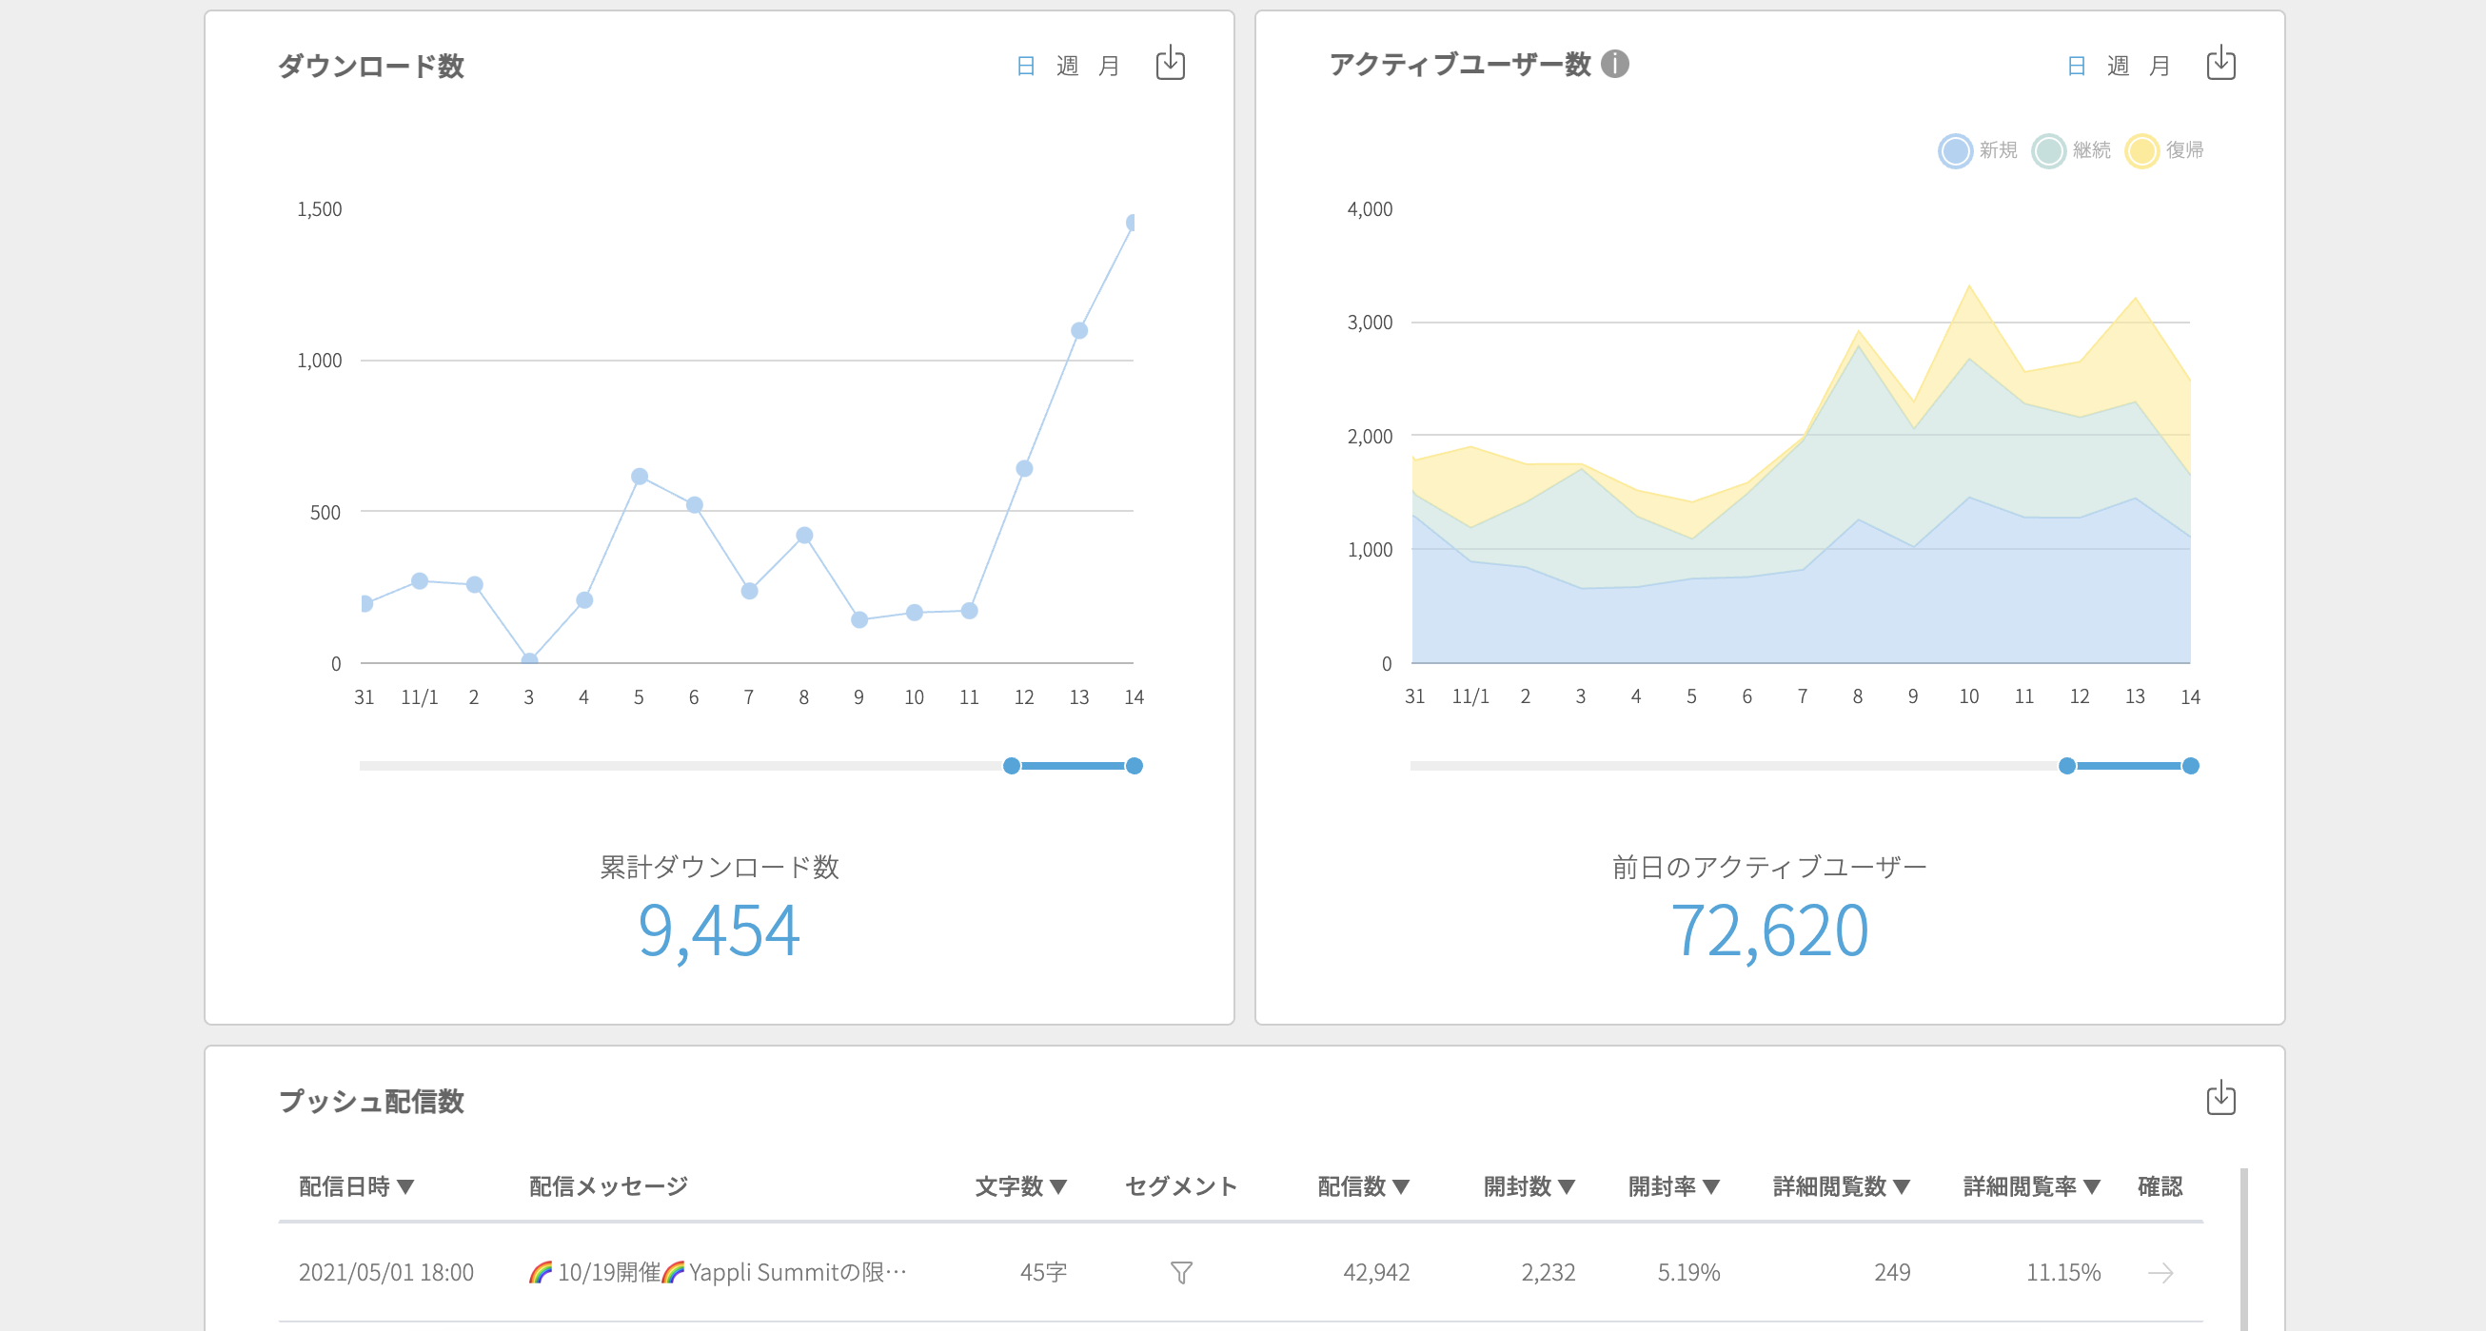2486x1331 pixels.
Task: Click right handle of active users range slider
Action: click(2191, 766)
